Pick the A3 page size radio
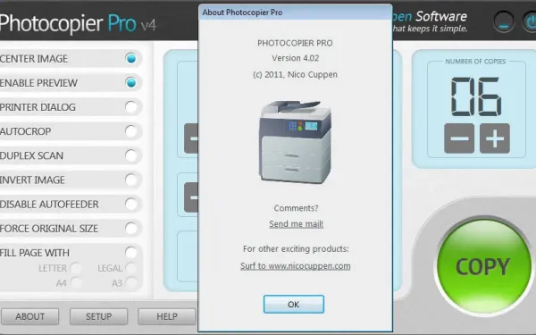536x335 pixels. point(131,283)
